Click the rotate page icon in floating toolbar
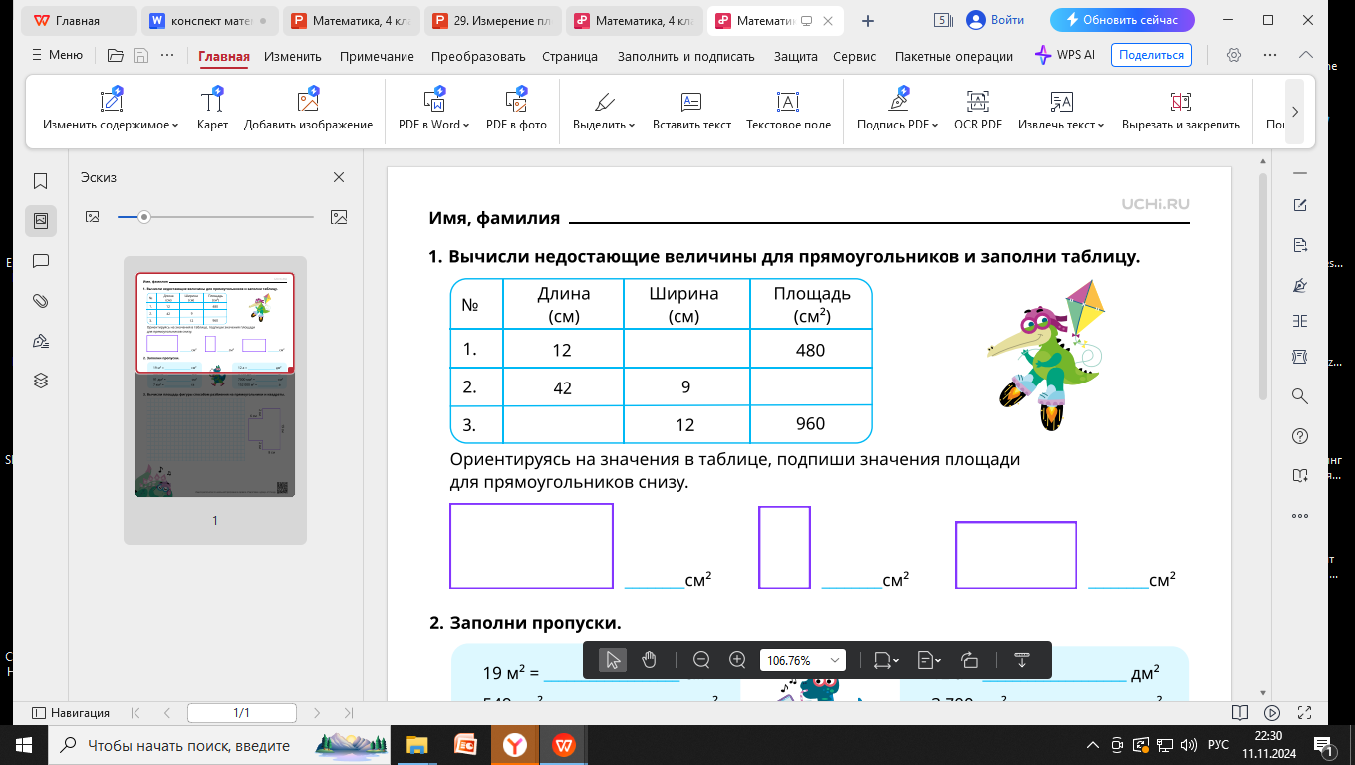The height and width of the screenshot is (765, 1355). pos(970,660)
